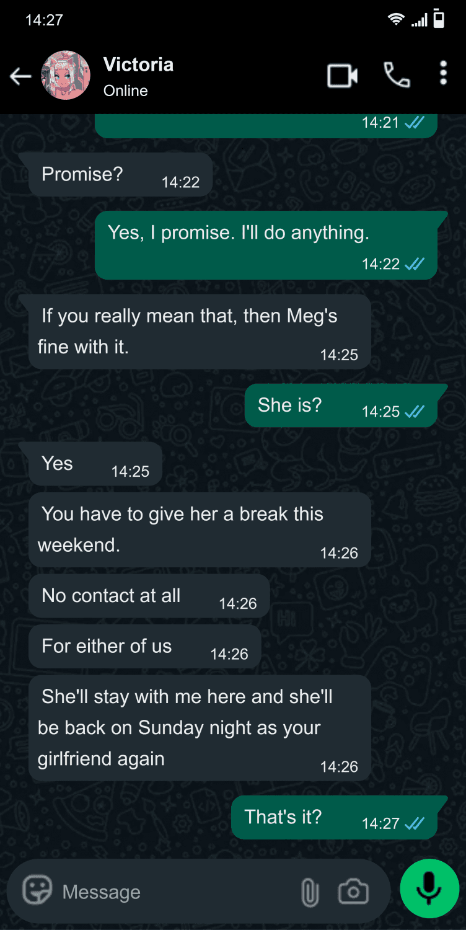The height and width of the screenshot is (930, 466).
Task: Select the "No contact at all" message
Action: point(149,596)
